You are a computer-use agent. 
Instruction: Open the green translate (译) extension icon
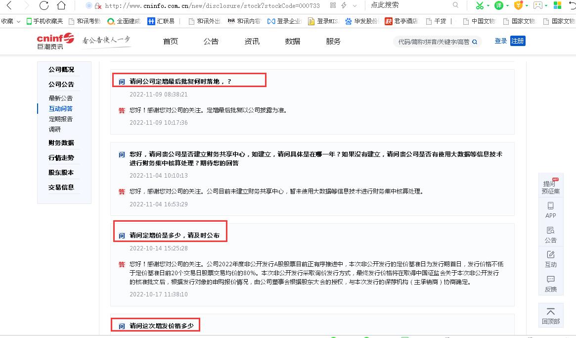pos(498,5)
